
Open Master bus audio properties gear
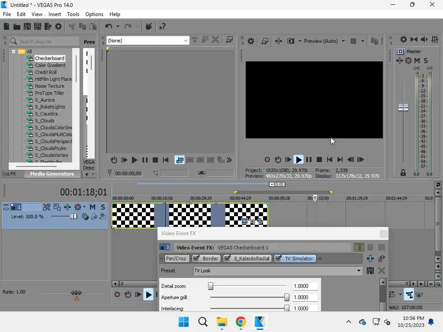point(404,39)
